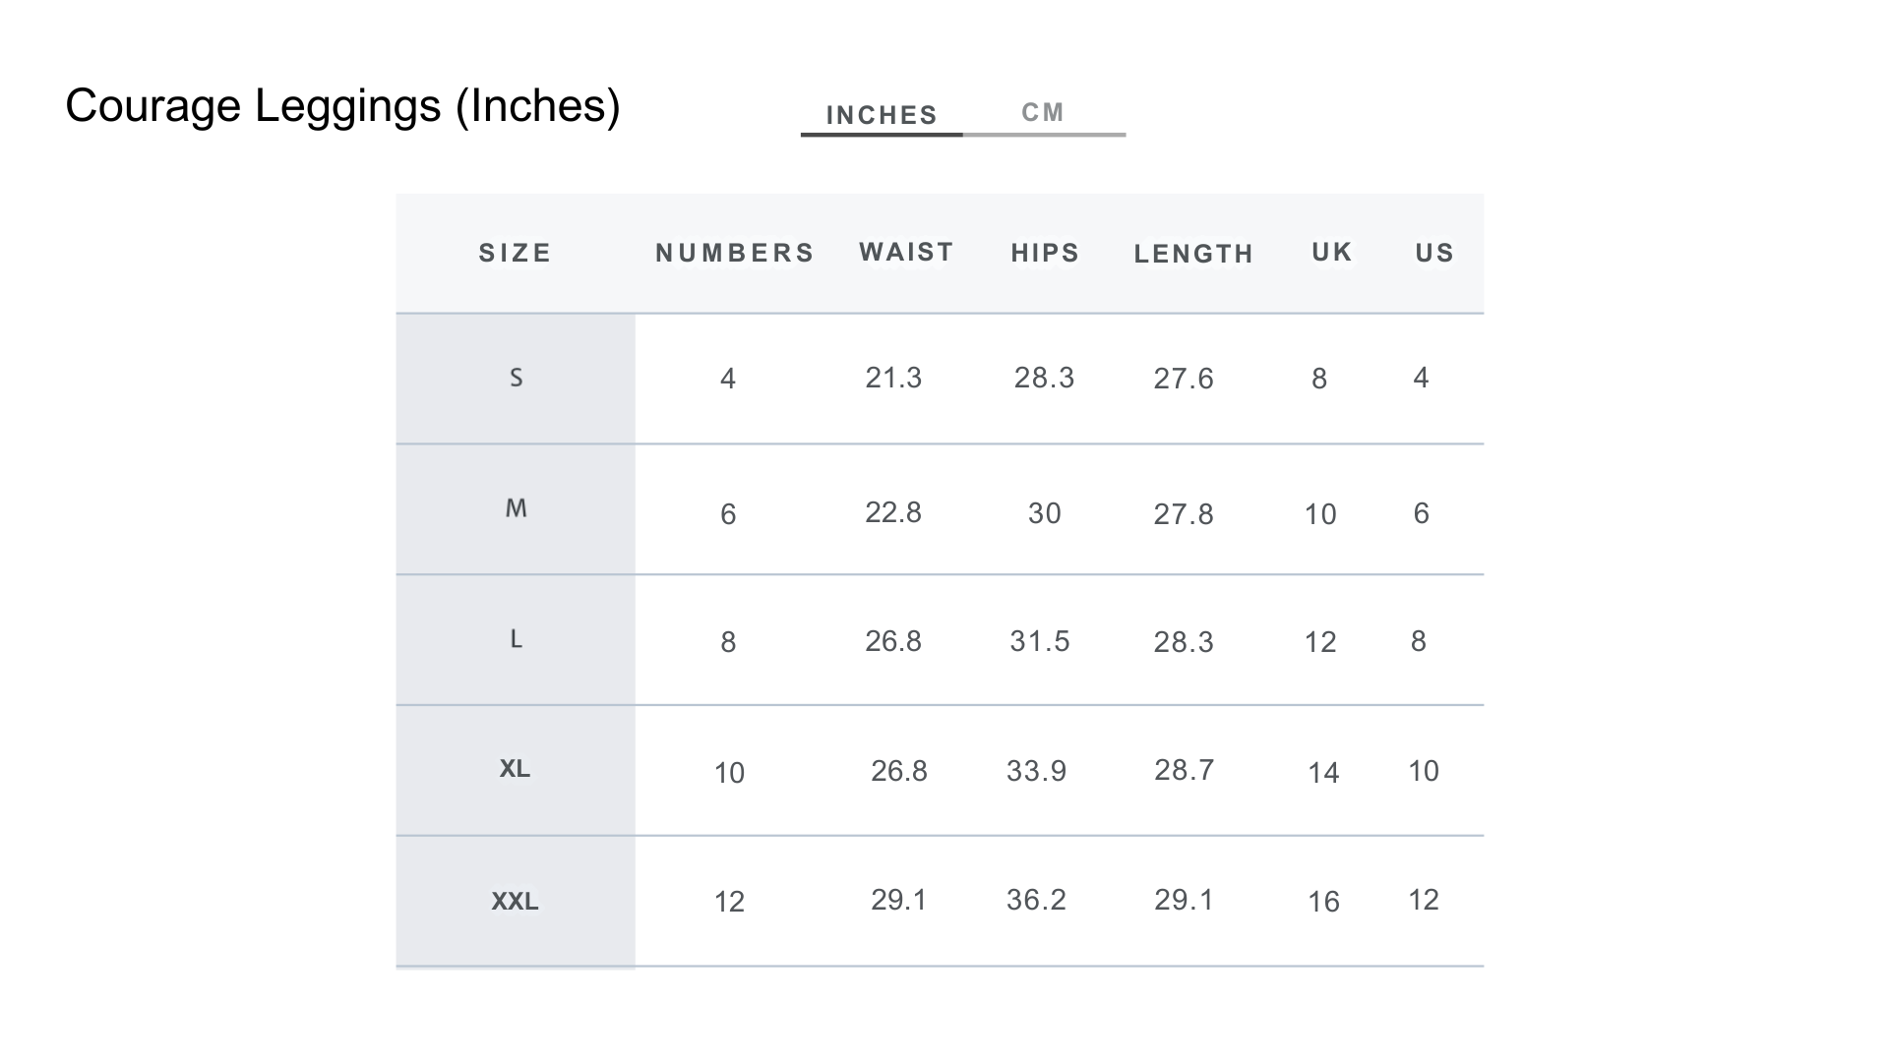This screenshot has width=1889, height=1062.
Task: Select the INCHES tab
Action: (x=882, y=115)
